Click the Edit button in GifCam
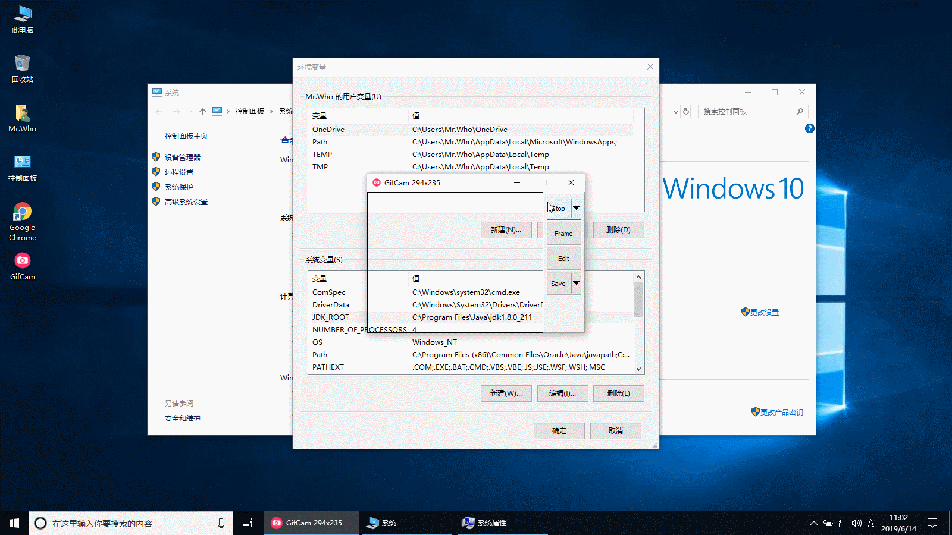The height and width of the screenshot is (535, 952). click(x=563, y=259)
